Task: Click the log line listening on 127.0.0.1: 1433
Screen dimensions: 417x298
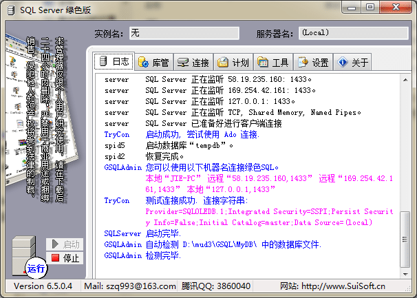Action: (200, 101)
